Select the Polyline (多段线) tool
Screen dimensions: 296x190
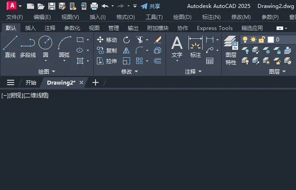(x=28, y=47)
